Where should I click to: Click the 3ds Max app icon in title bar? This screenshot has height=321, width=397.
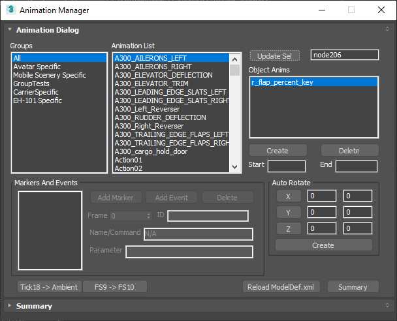(10, 10)
